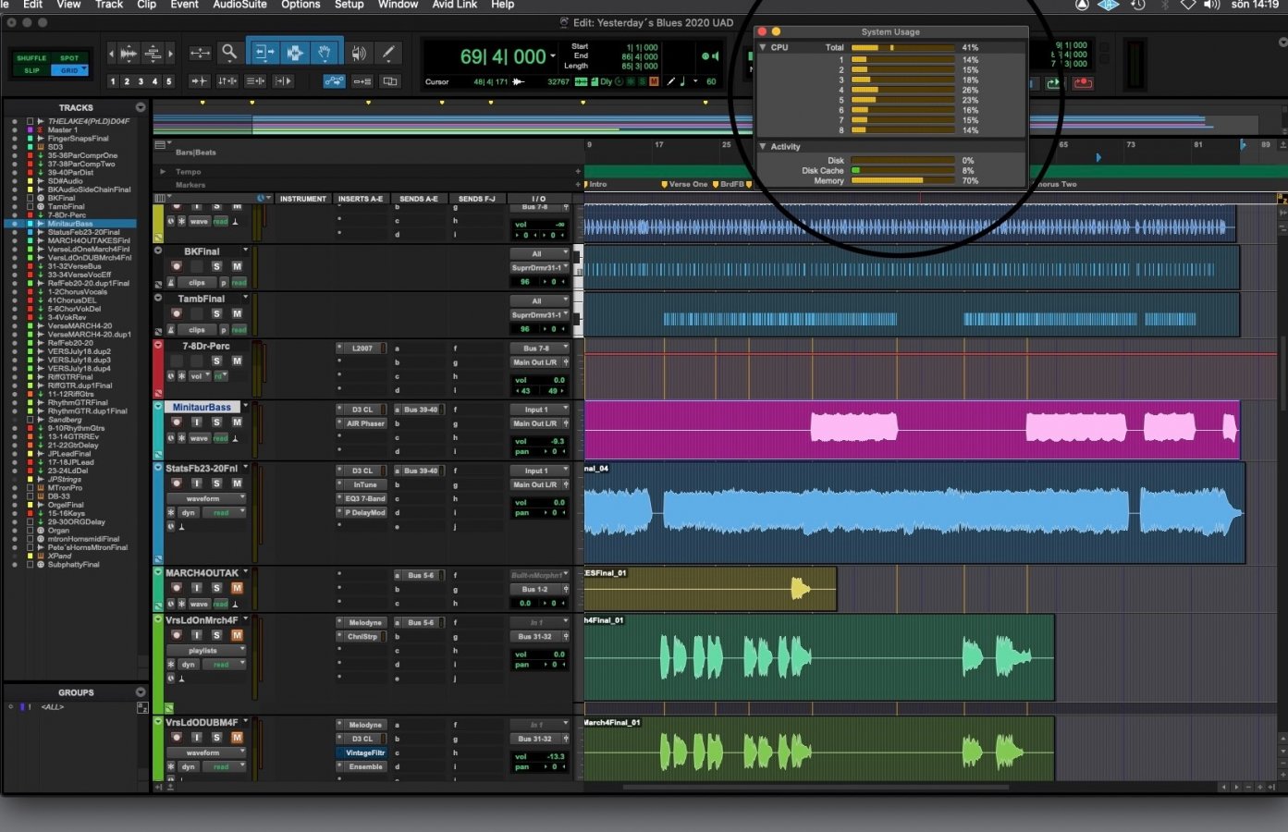Select the JPStrings track in Tracks list
Viewport: 1288px width, 832px height.
coord(65,479)
